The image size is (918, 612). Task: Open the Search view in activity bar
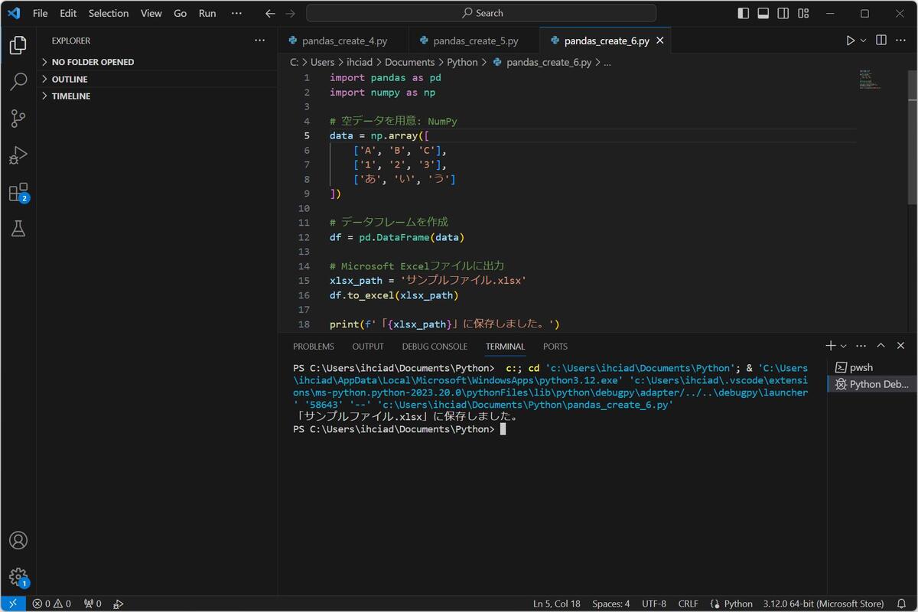[x=18, y=81]
